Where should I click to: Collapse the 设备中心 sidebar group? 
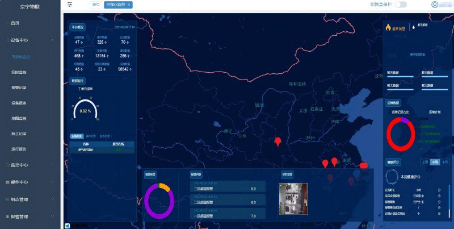[53, 40]
